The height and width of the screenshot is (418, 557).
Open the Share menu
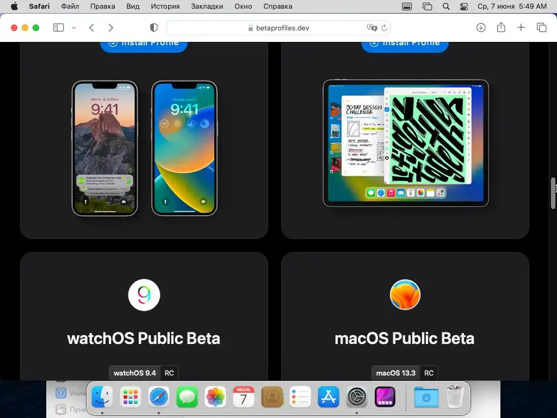(501, 27)
